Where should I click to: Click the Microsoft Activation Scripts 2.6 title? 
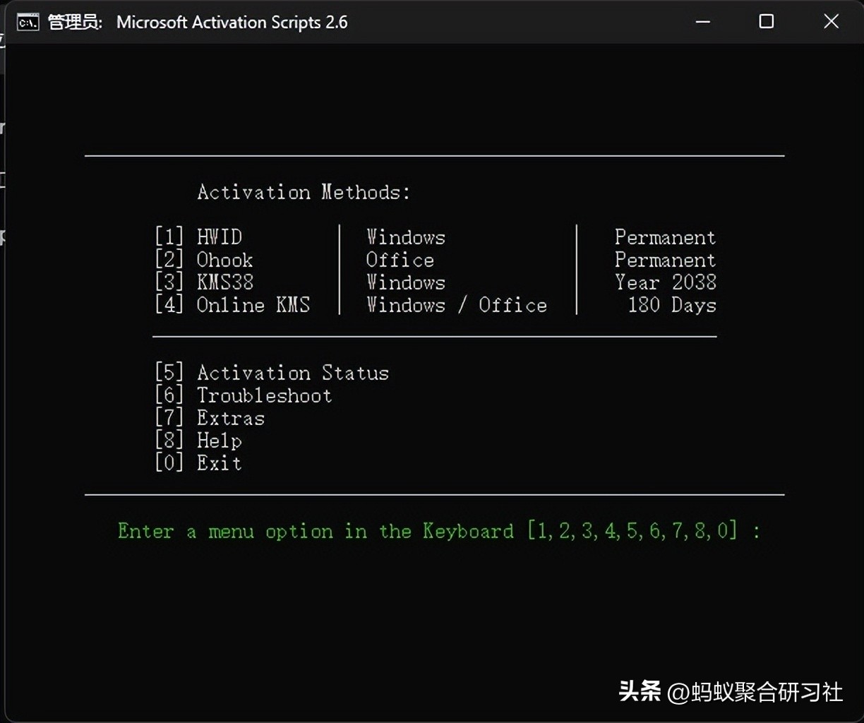[233, 22]
